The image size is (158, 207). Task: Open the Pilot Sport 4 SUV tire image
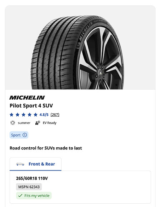(x=77, y=52)
